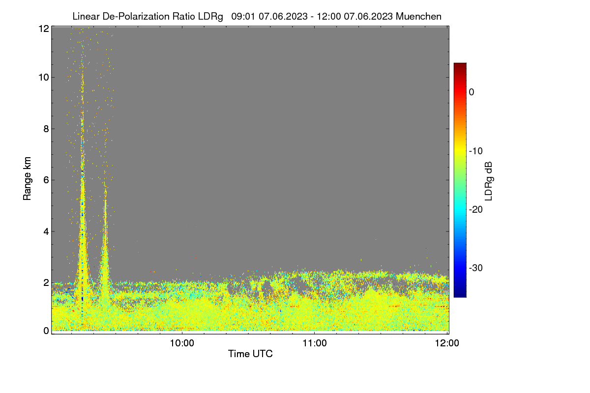Click the range tick label 10
This screenshot has width=590, height=393.
43,77
